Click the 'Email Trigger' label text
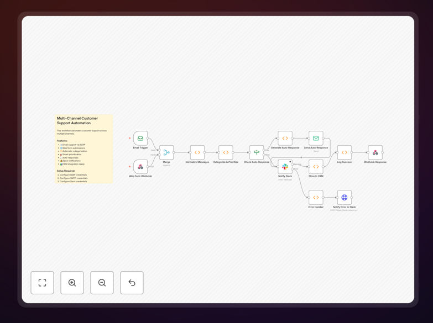The image size is (433, 323). [140, 147]
